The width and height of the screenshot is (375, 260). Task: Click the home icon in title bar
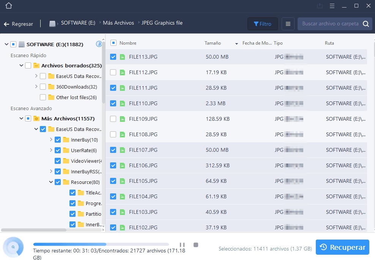point(9,6)
